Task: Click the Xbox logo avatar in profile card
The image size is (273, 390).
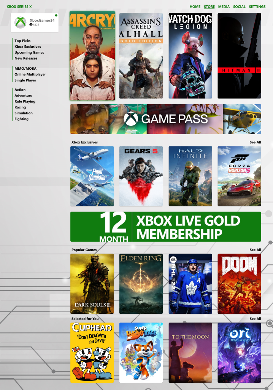Action: coord(21,22)
